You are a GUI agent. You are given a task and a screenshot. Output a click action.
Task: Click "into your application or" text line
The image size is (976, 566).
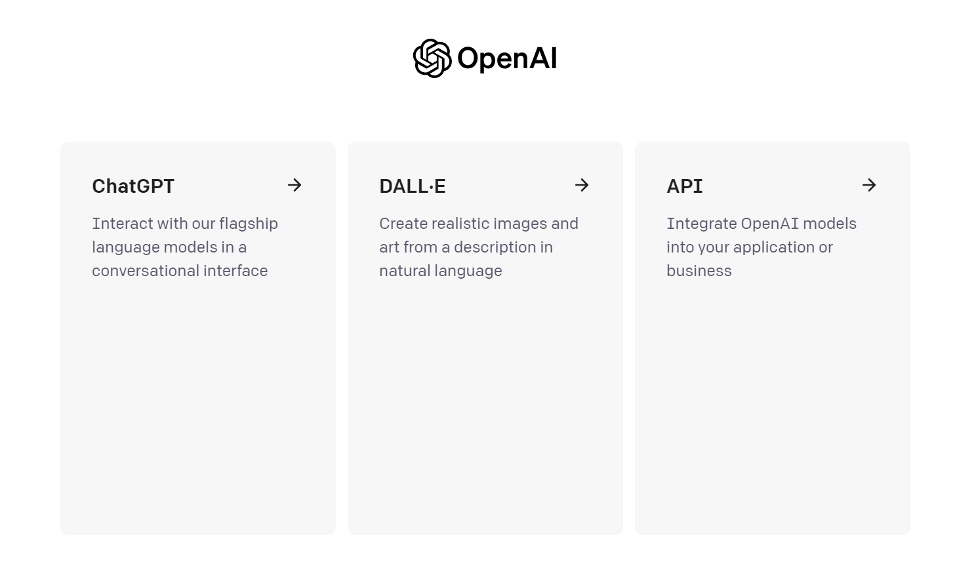(x=750, y=247)
